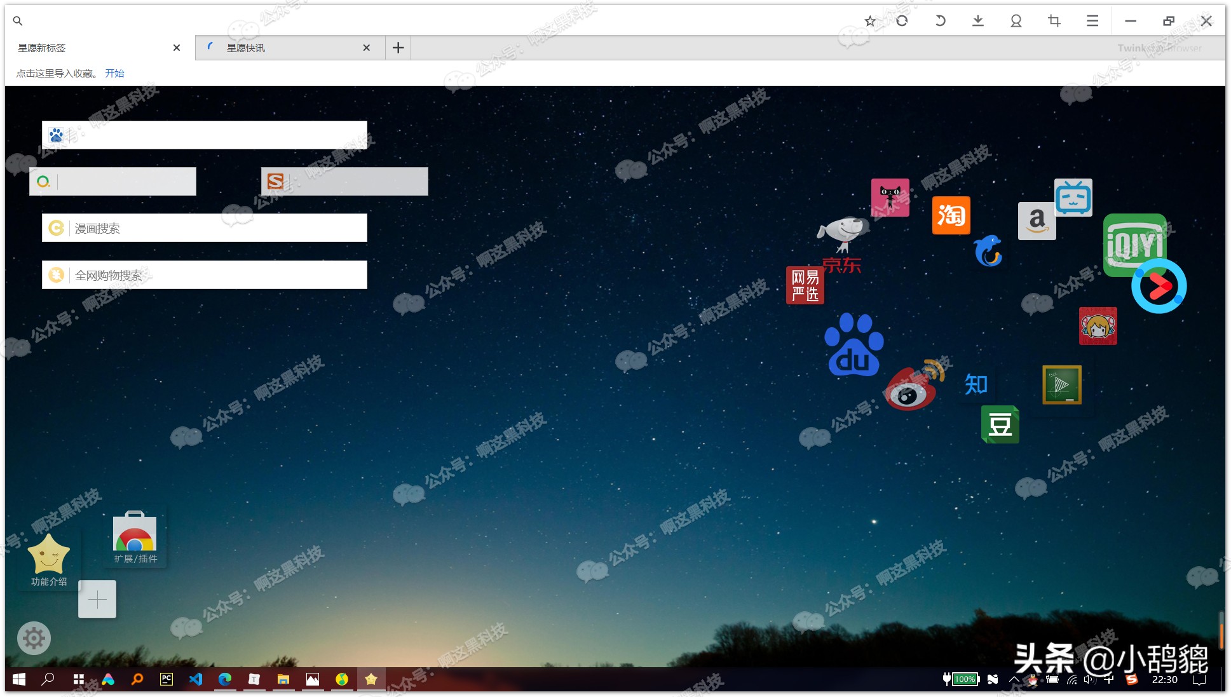This screenshot has width=1231, height=697.
Task: Click the Taobao shortcut icon
Action: 951,215
